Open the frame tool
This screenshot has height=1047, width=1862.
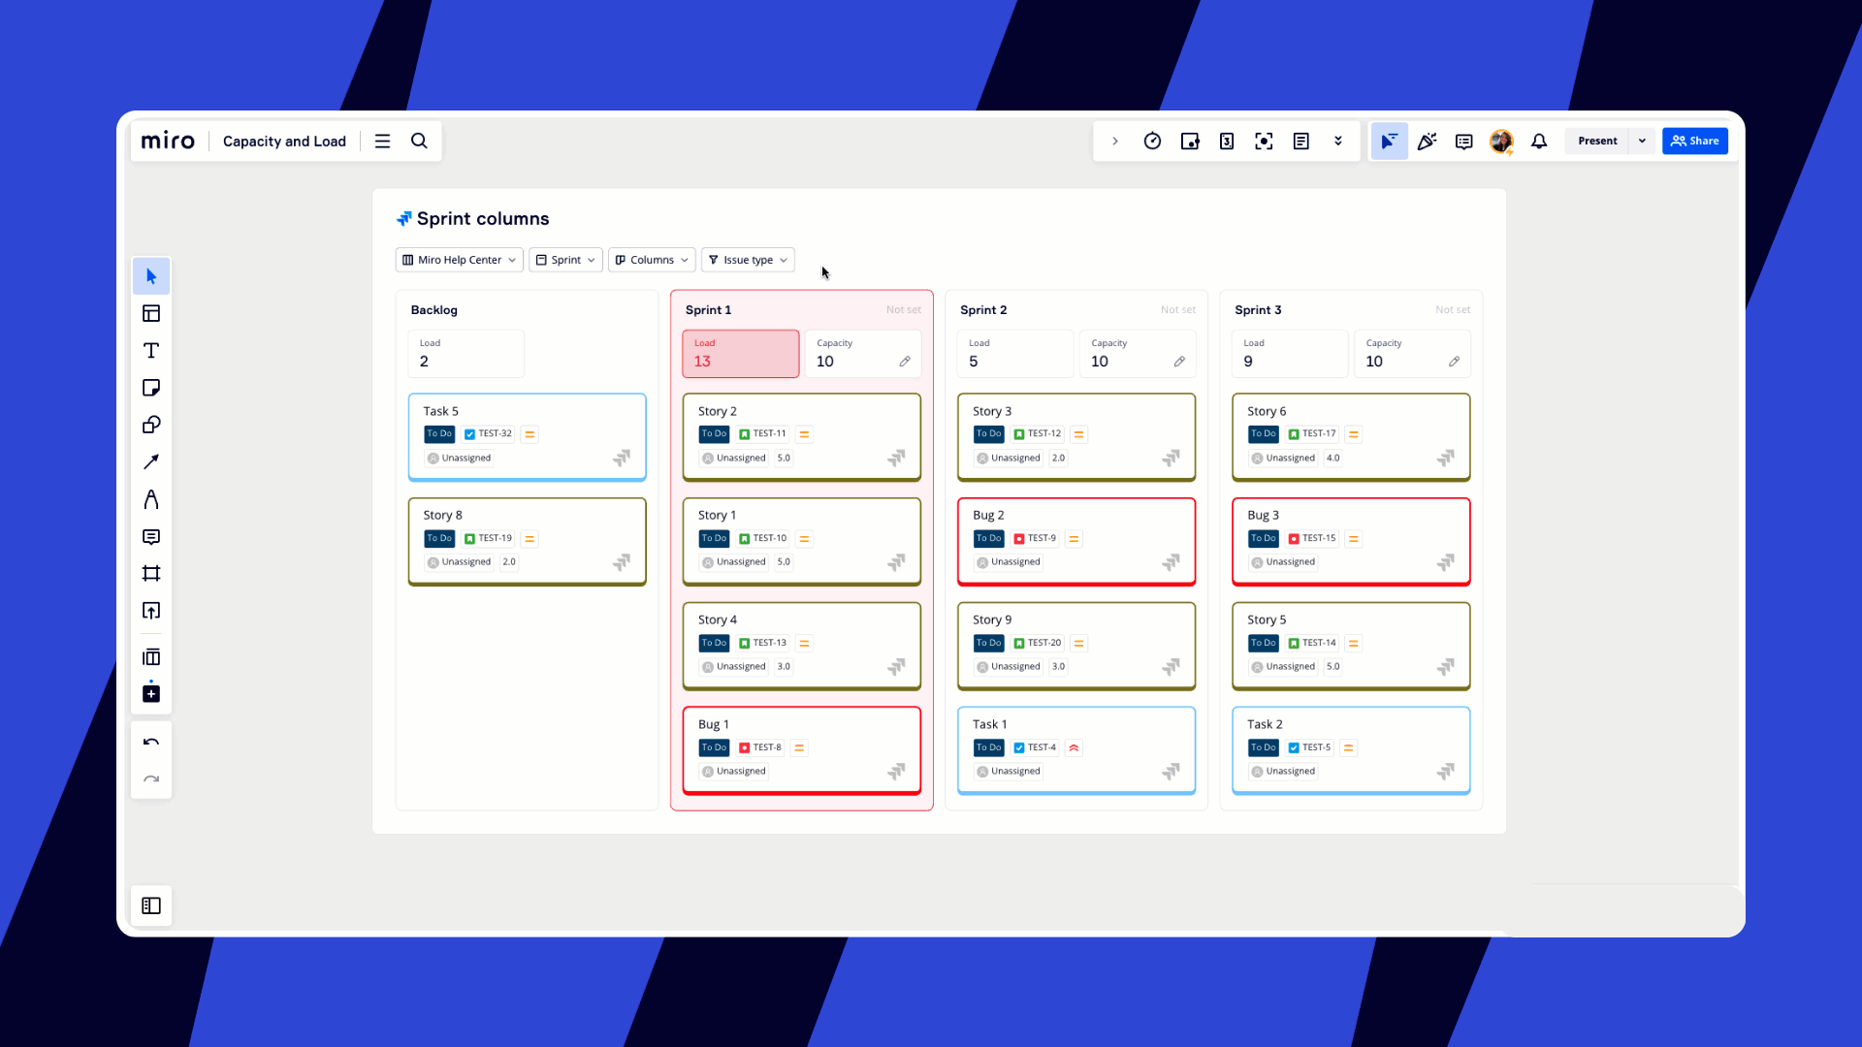tap(151, 574)
